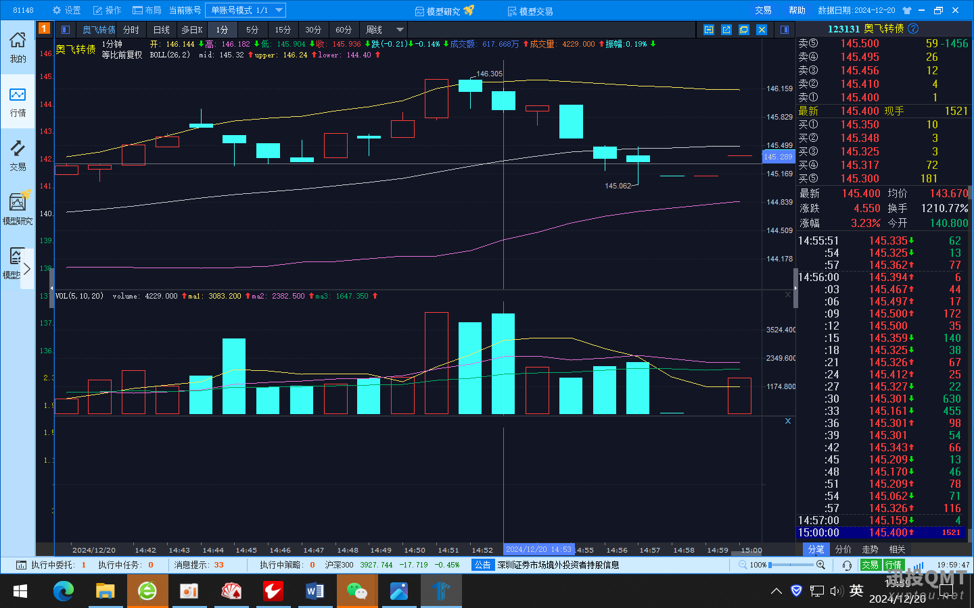Click 卖⑤ price 145.500
Image resolution: width=974 pixels, height=608 pixels.
[x=860, y=43]
